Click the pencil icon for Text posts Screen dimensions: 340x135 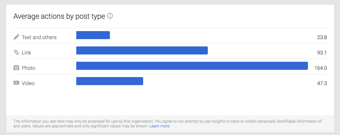(x=16, y=37)
